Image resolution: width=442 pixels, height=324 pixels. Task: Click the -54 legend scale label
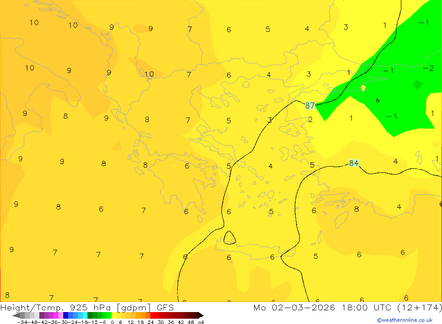(x=22, y=322)
